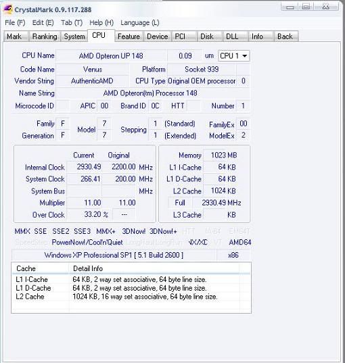Switch to the Mark tab

[x=16, y=37]
